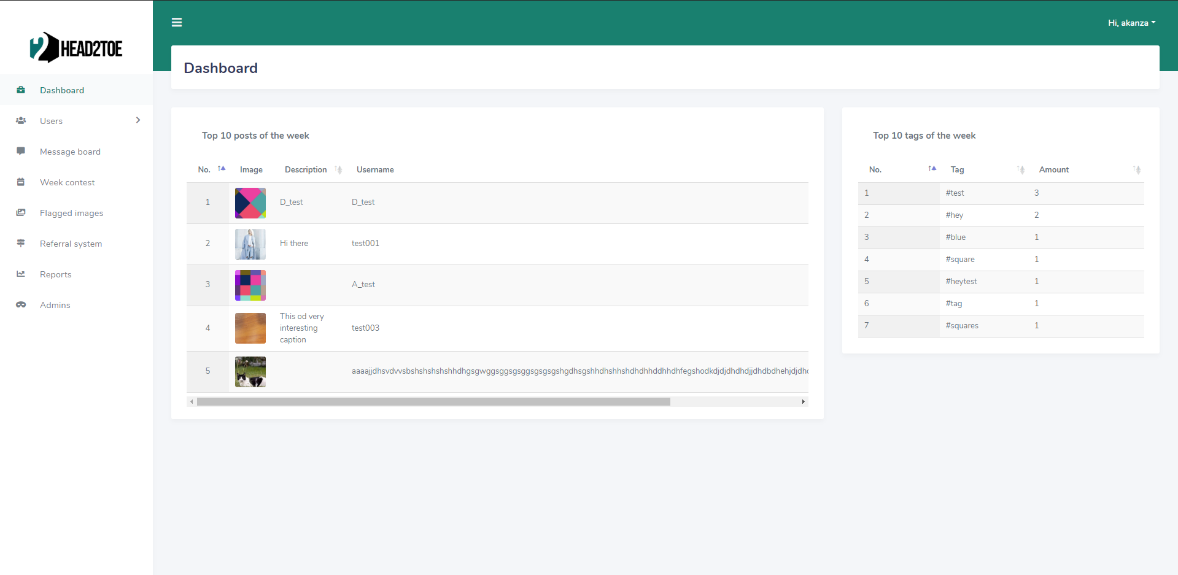Click the Users group icon

point(21,121)
